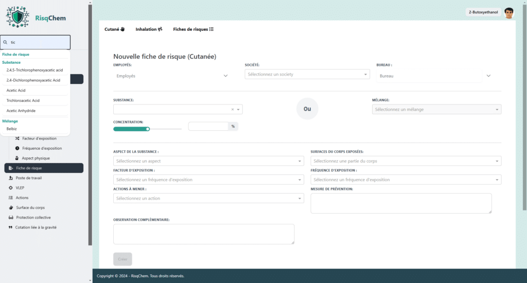Open the Société selection dropdown
Screen dimensions: 527x283
point(307,75)
